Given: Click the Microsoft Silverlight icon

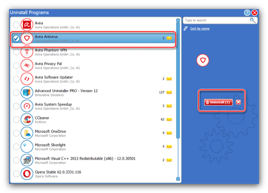Looking at the screenshot, I should (x=27, y=147).
